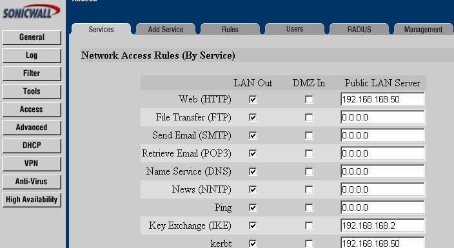Viewport: 454px width, 248px height.
Task: Enable DMZ In for News (NNTP)
Action: click(x=309, y=189)
